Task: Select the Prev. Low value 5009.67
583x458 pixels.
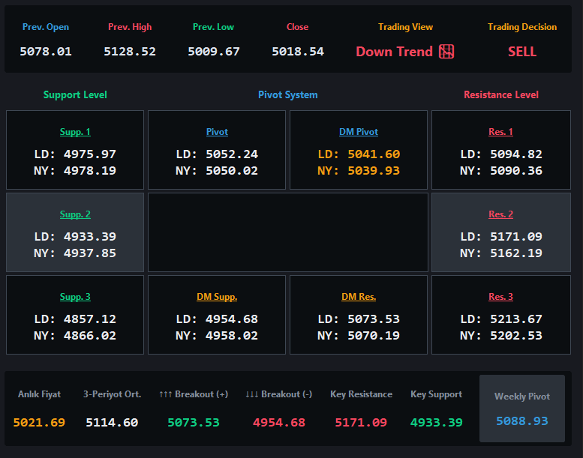Action: pos(214,52)
